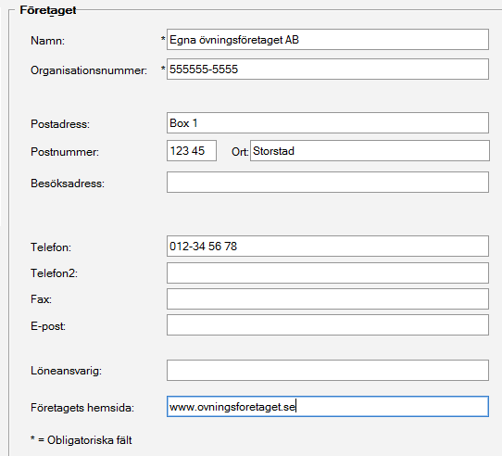Click the Ort label
502x456 pixels.
[x=240, y=152]
